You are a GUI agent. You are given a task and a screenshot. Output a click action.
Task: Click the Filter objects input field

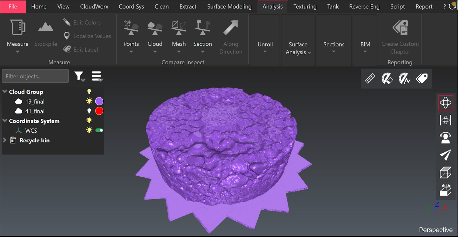click(x=35, y=76)
